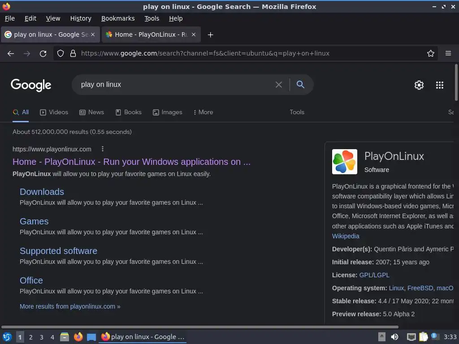Open the Downloads sitelink
The image size is (459, 344).
click(x=42, y=192)
